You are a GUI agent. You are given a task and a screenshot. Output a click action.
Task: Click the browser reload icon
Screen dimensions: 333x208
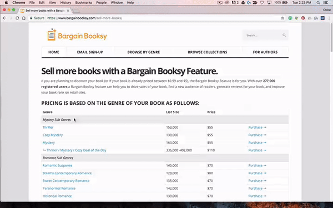coord(17,18)
